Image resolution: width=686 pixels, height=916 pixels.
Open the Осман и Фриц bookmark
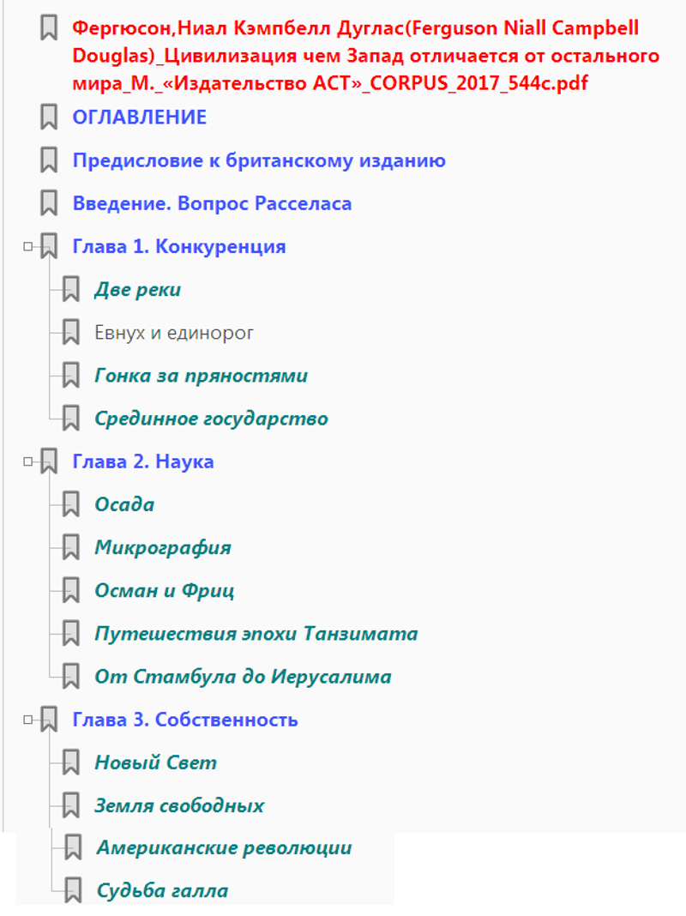click(x=164, y=590)
